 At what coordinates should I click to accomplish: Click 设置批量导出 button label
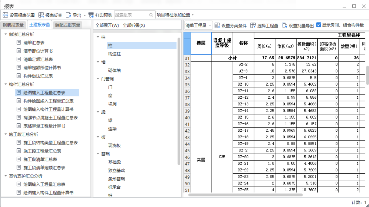[x=301, y=26]
